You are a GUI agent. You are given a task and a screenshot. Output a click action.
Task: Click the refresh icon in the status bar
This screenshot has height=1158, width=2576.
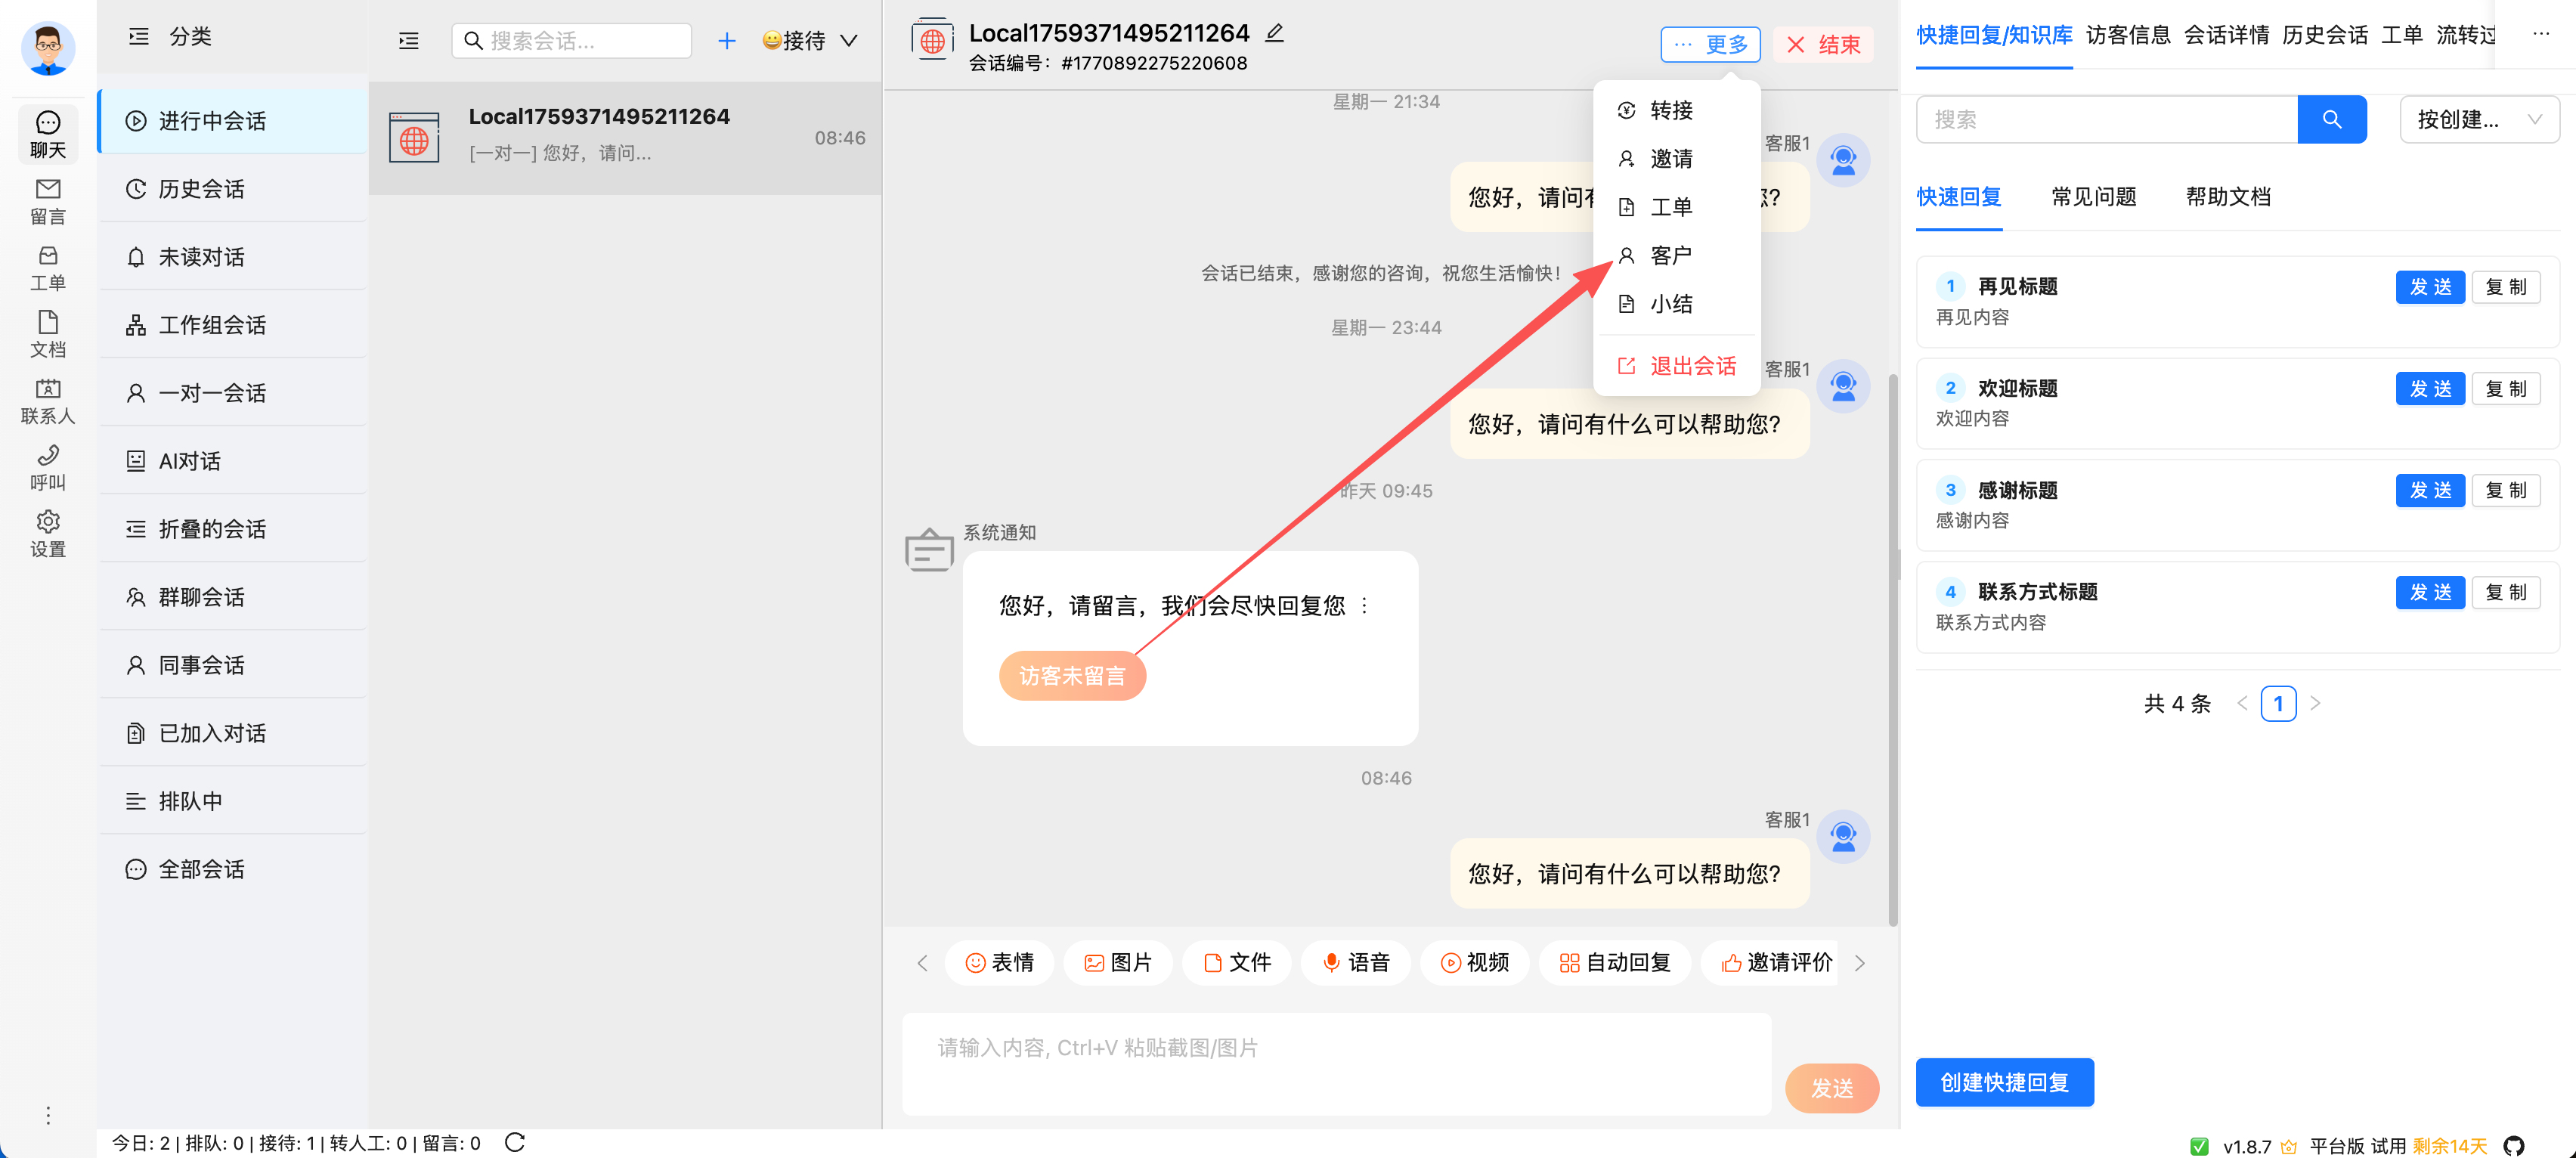pos(516,1142)
